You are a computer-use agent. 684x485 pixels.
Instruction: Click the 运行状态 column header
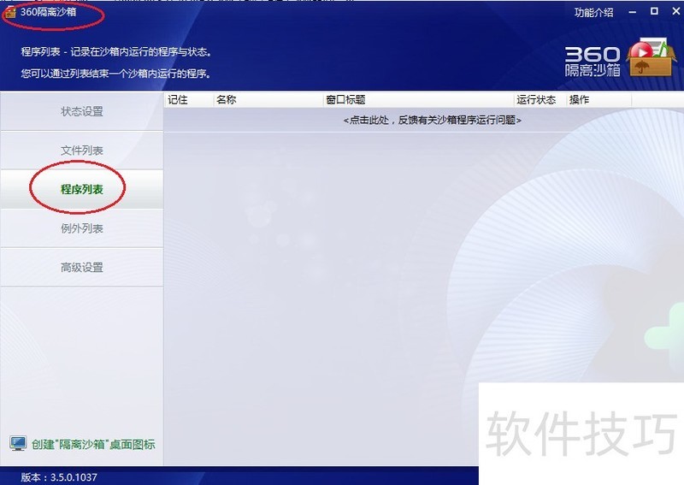[540, 100]
